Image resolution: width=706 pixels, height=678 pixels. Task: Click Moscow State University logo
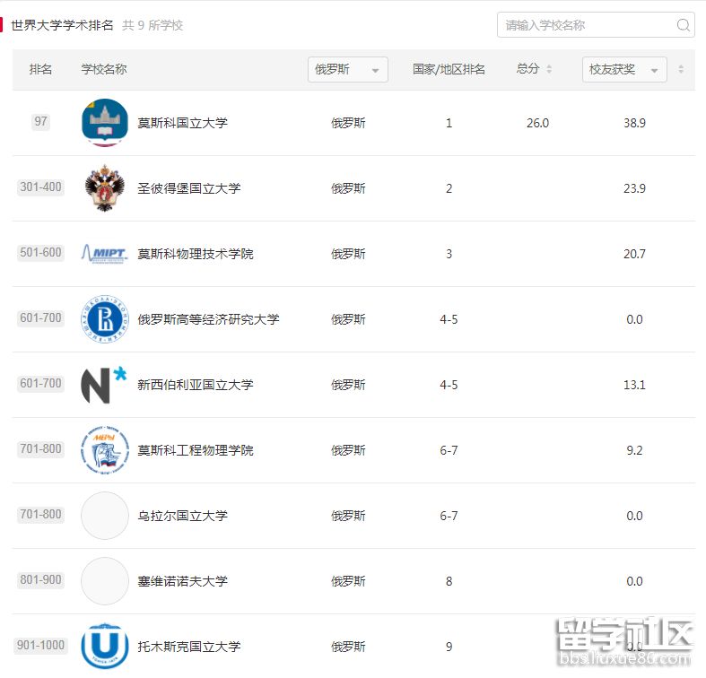(104, 123)
